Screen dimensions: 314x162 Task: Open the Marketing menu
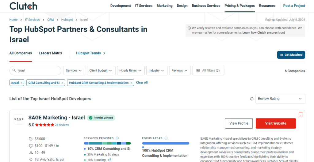tap(164, 6)
